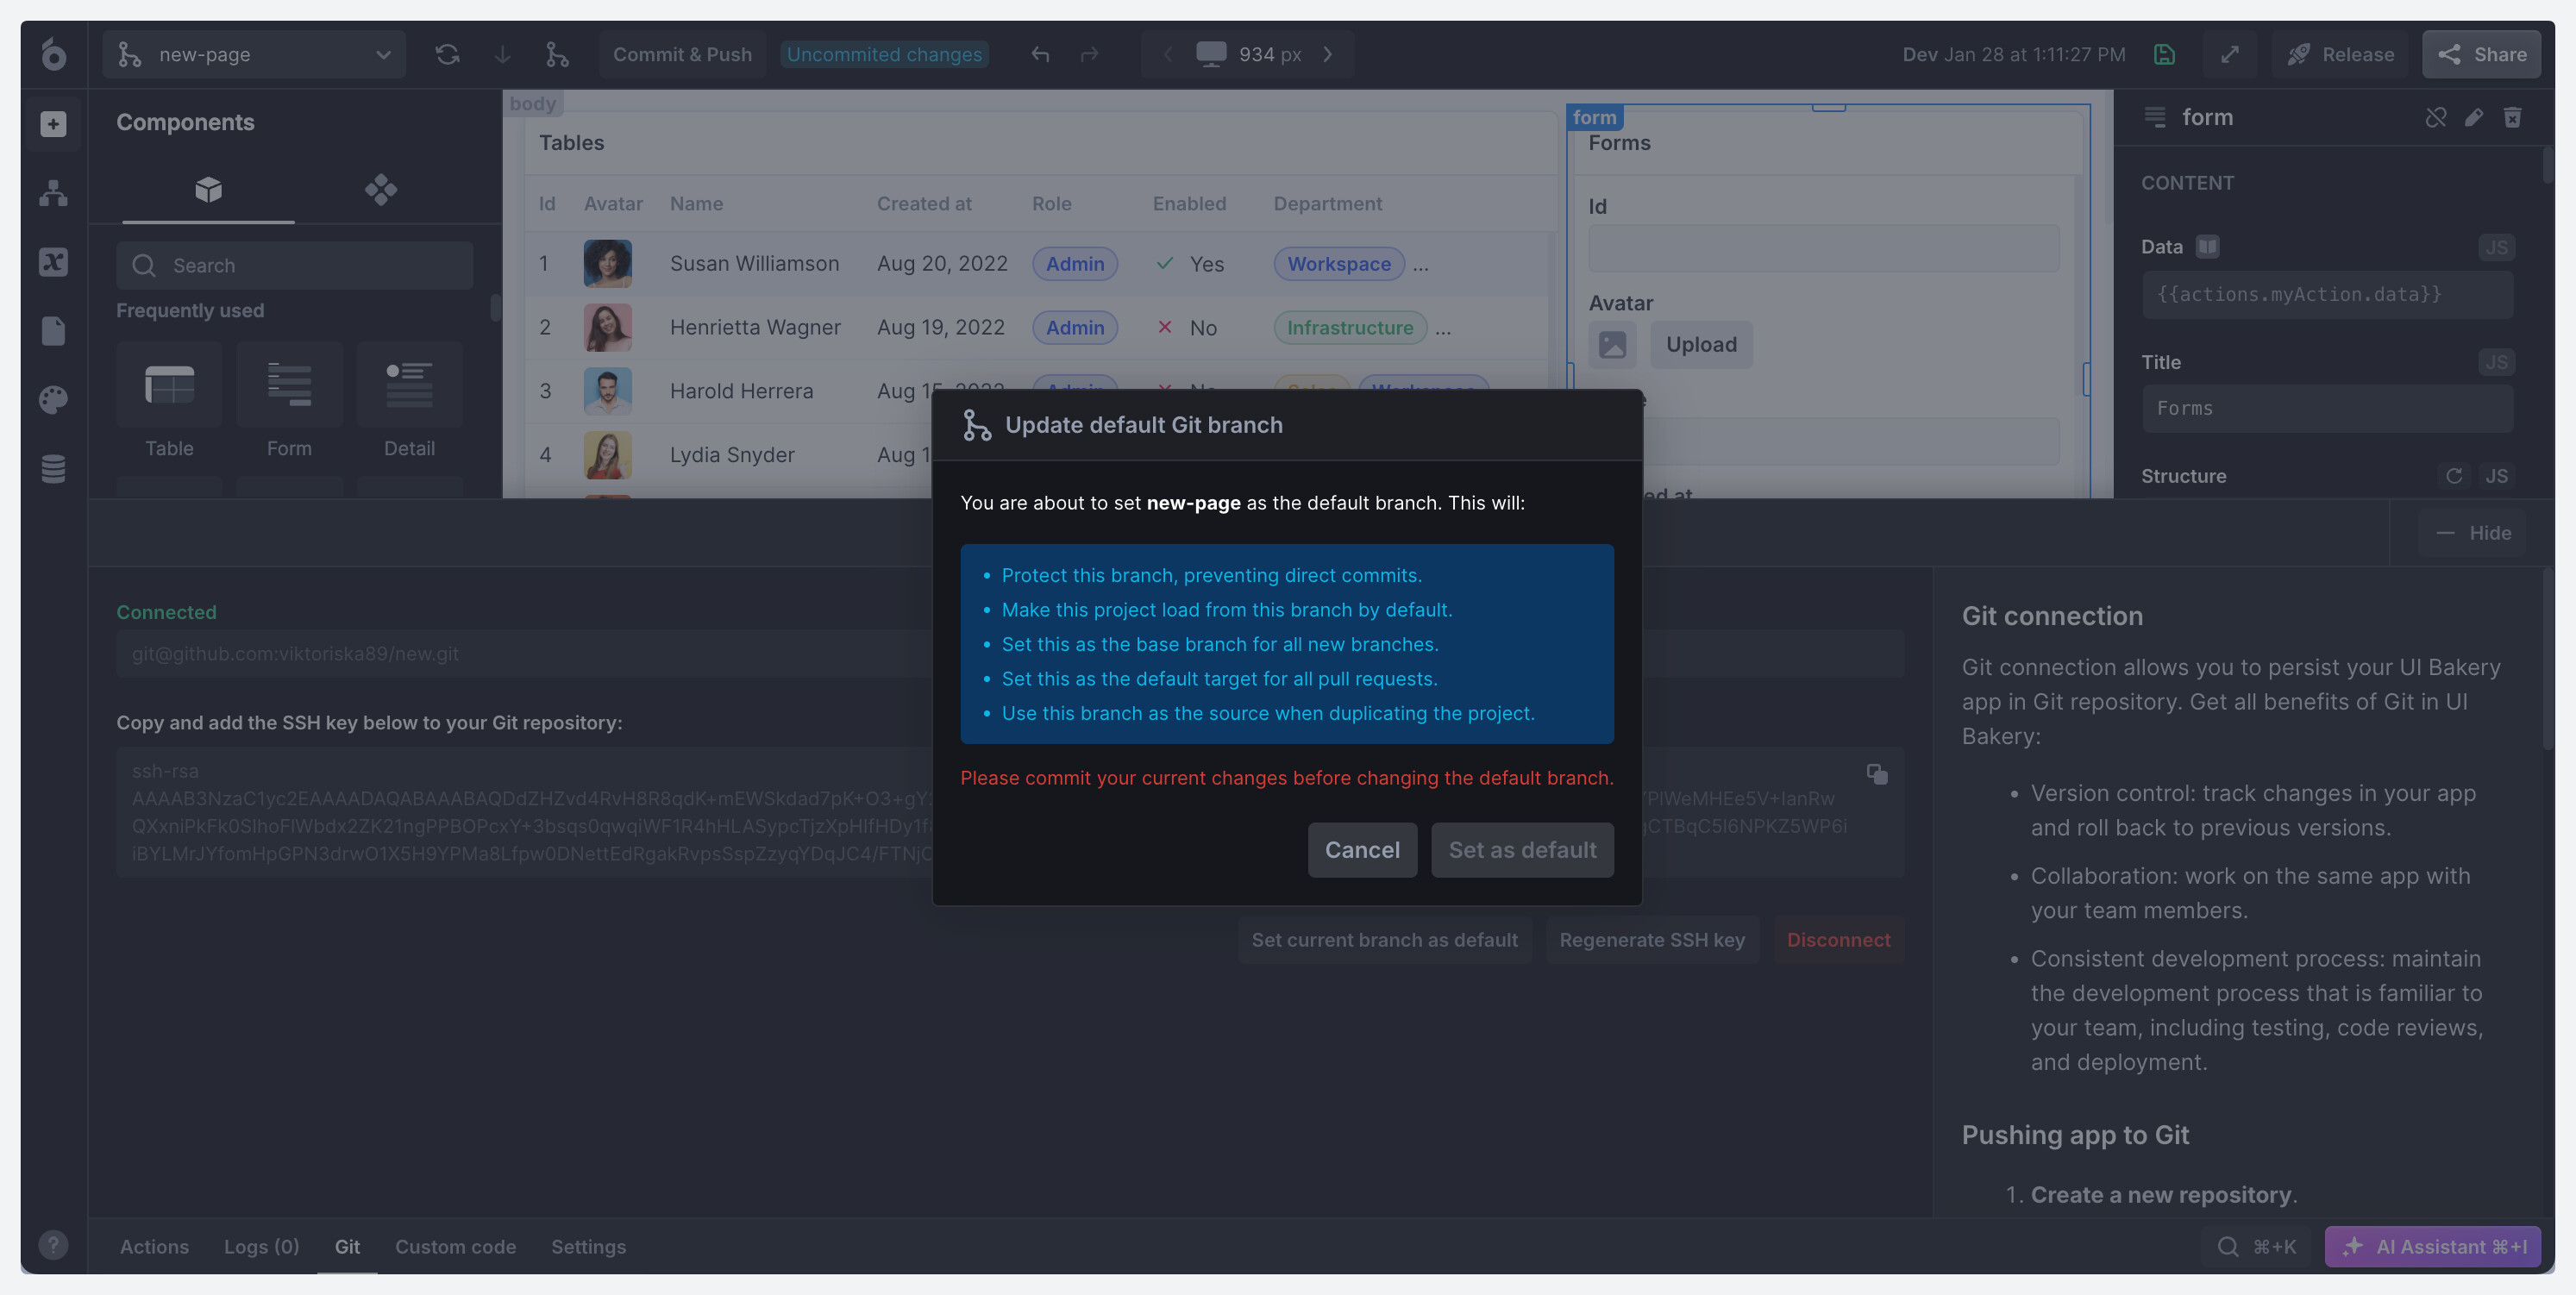The image size is (2576, 1295).
Task: Click the Upload avatar button in form
Action: [x=1701, y=344]
